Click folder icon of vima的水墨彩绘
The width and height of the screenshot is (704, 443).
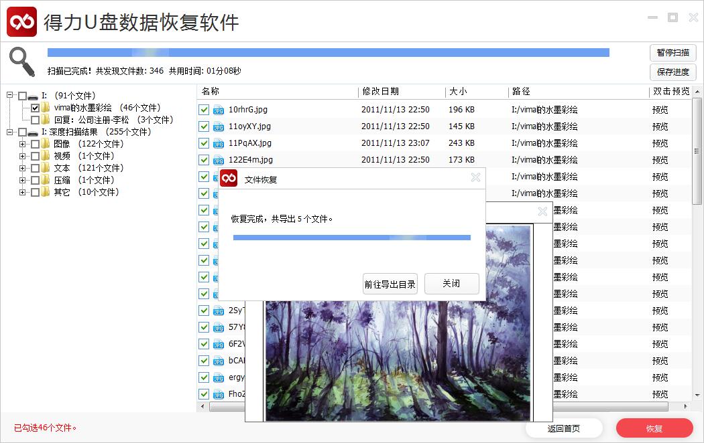(46, 108)
